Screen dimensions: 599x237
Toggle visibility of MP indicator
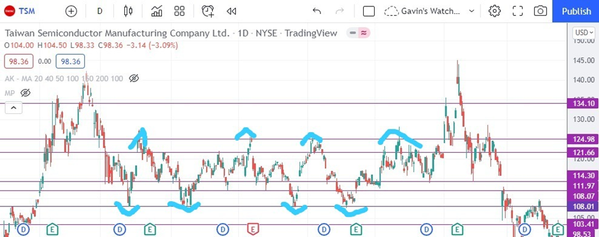25,93
